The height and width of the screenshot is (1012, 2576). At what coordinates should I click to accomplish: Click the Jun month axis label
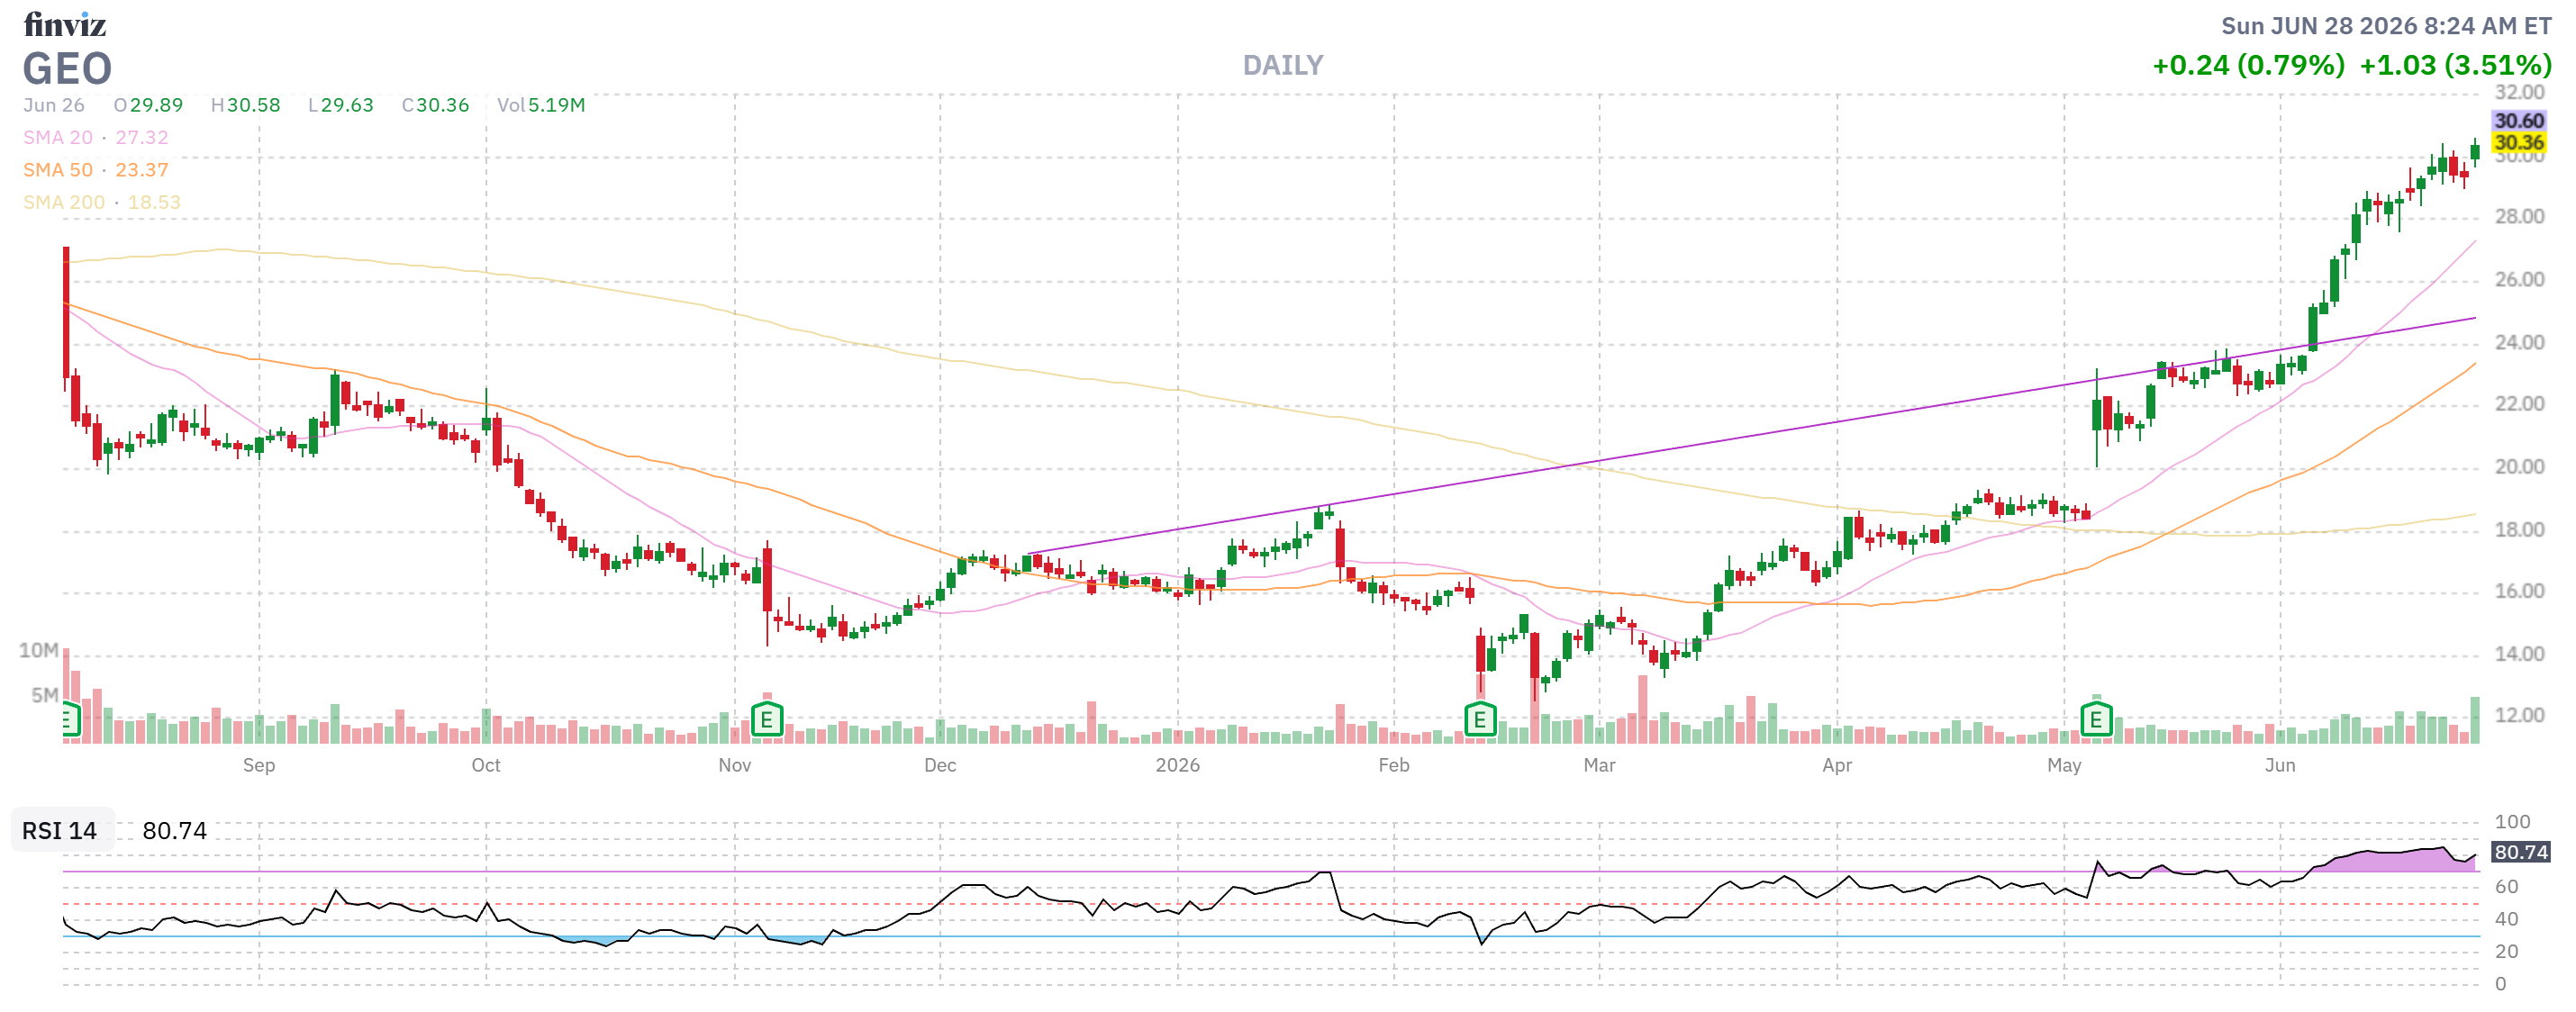(2280, 765)
